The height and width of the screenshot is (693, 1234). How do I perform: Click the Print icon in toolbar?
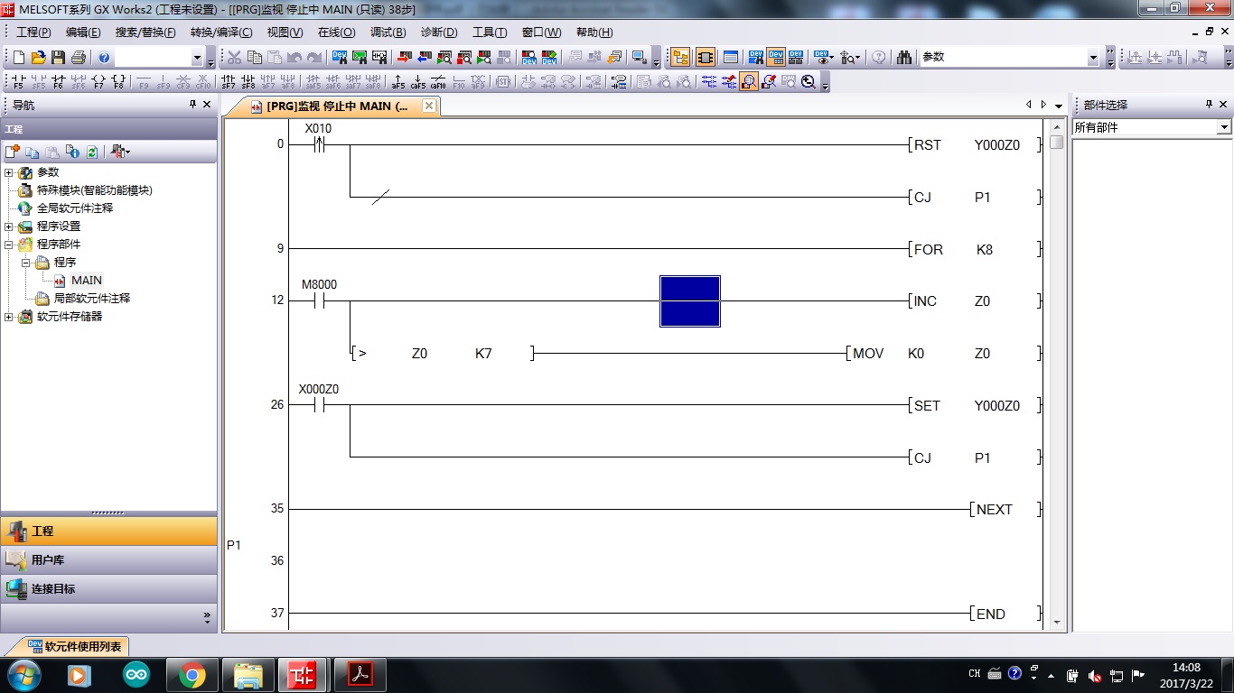pyautogui.click(x=78, y=58)
